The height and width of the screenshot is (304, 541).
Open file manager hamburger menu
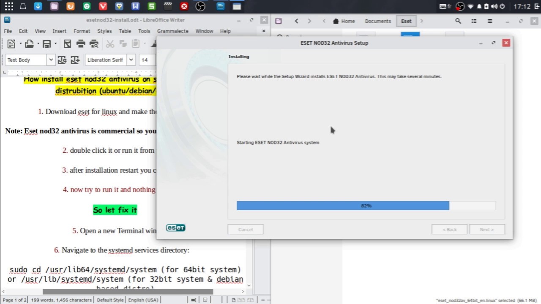(490, 21)
